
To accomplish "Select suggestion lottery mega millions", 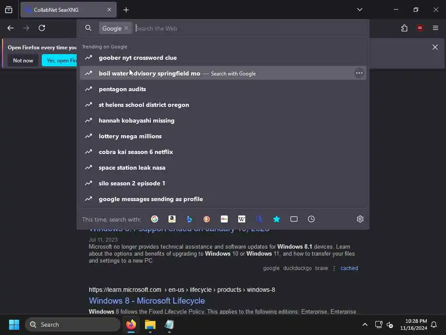I will coord(223,136).
